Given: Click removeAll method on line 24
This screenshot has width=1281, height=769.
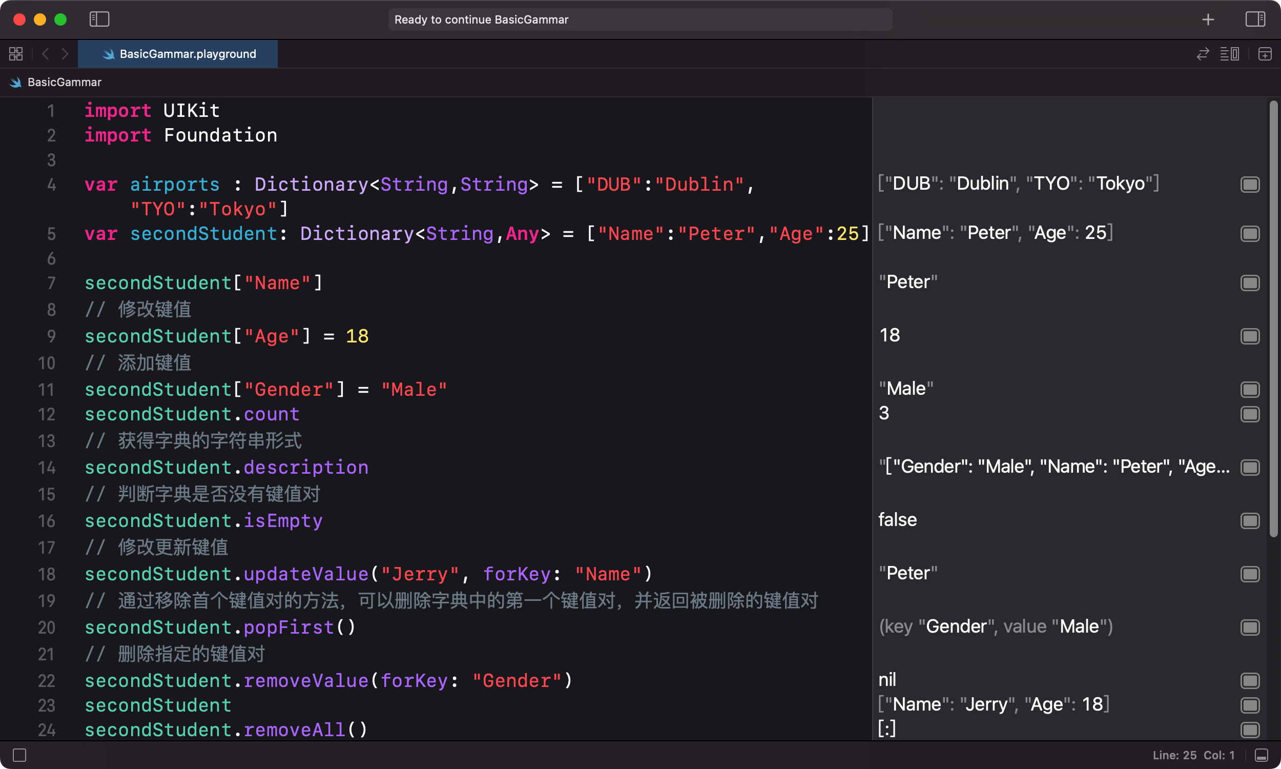Looking at the screenshot, I should (x=295, y=731).
